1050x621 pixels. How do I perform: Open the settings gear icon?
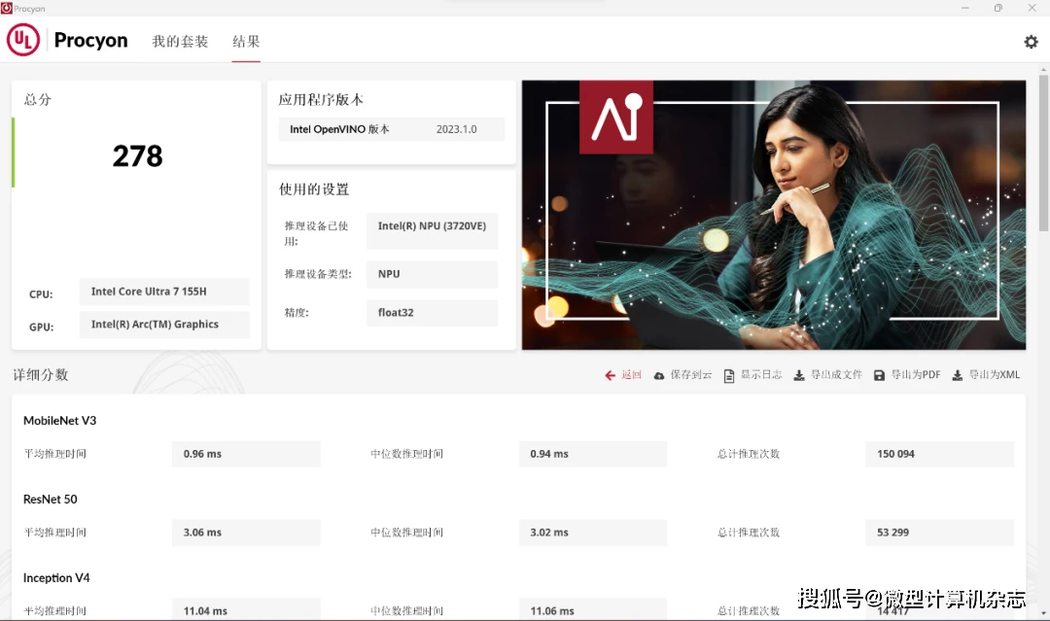pyautogui.click(x=1031, y=41)
